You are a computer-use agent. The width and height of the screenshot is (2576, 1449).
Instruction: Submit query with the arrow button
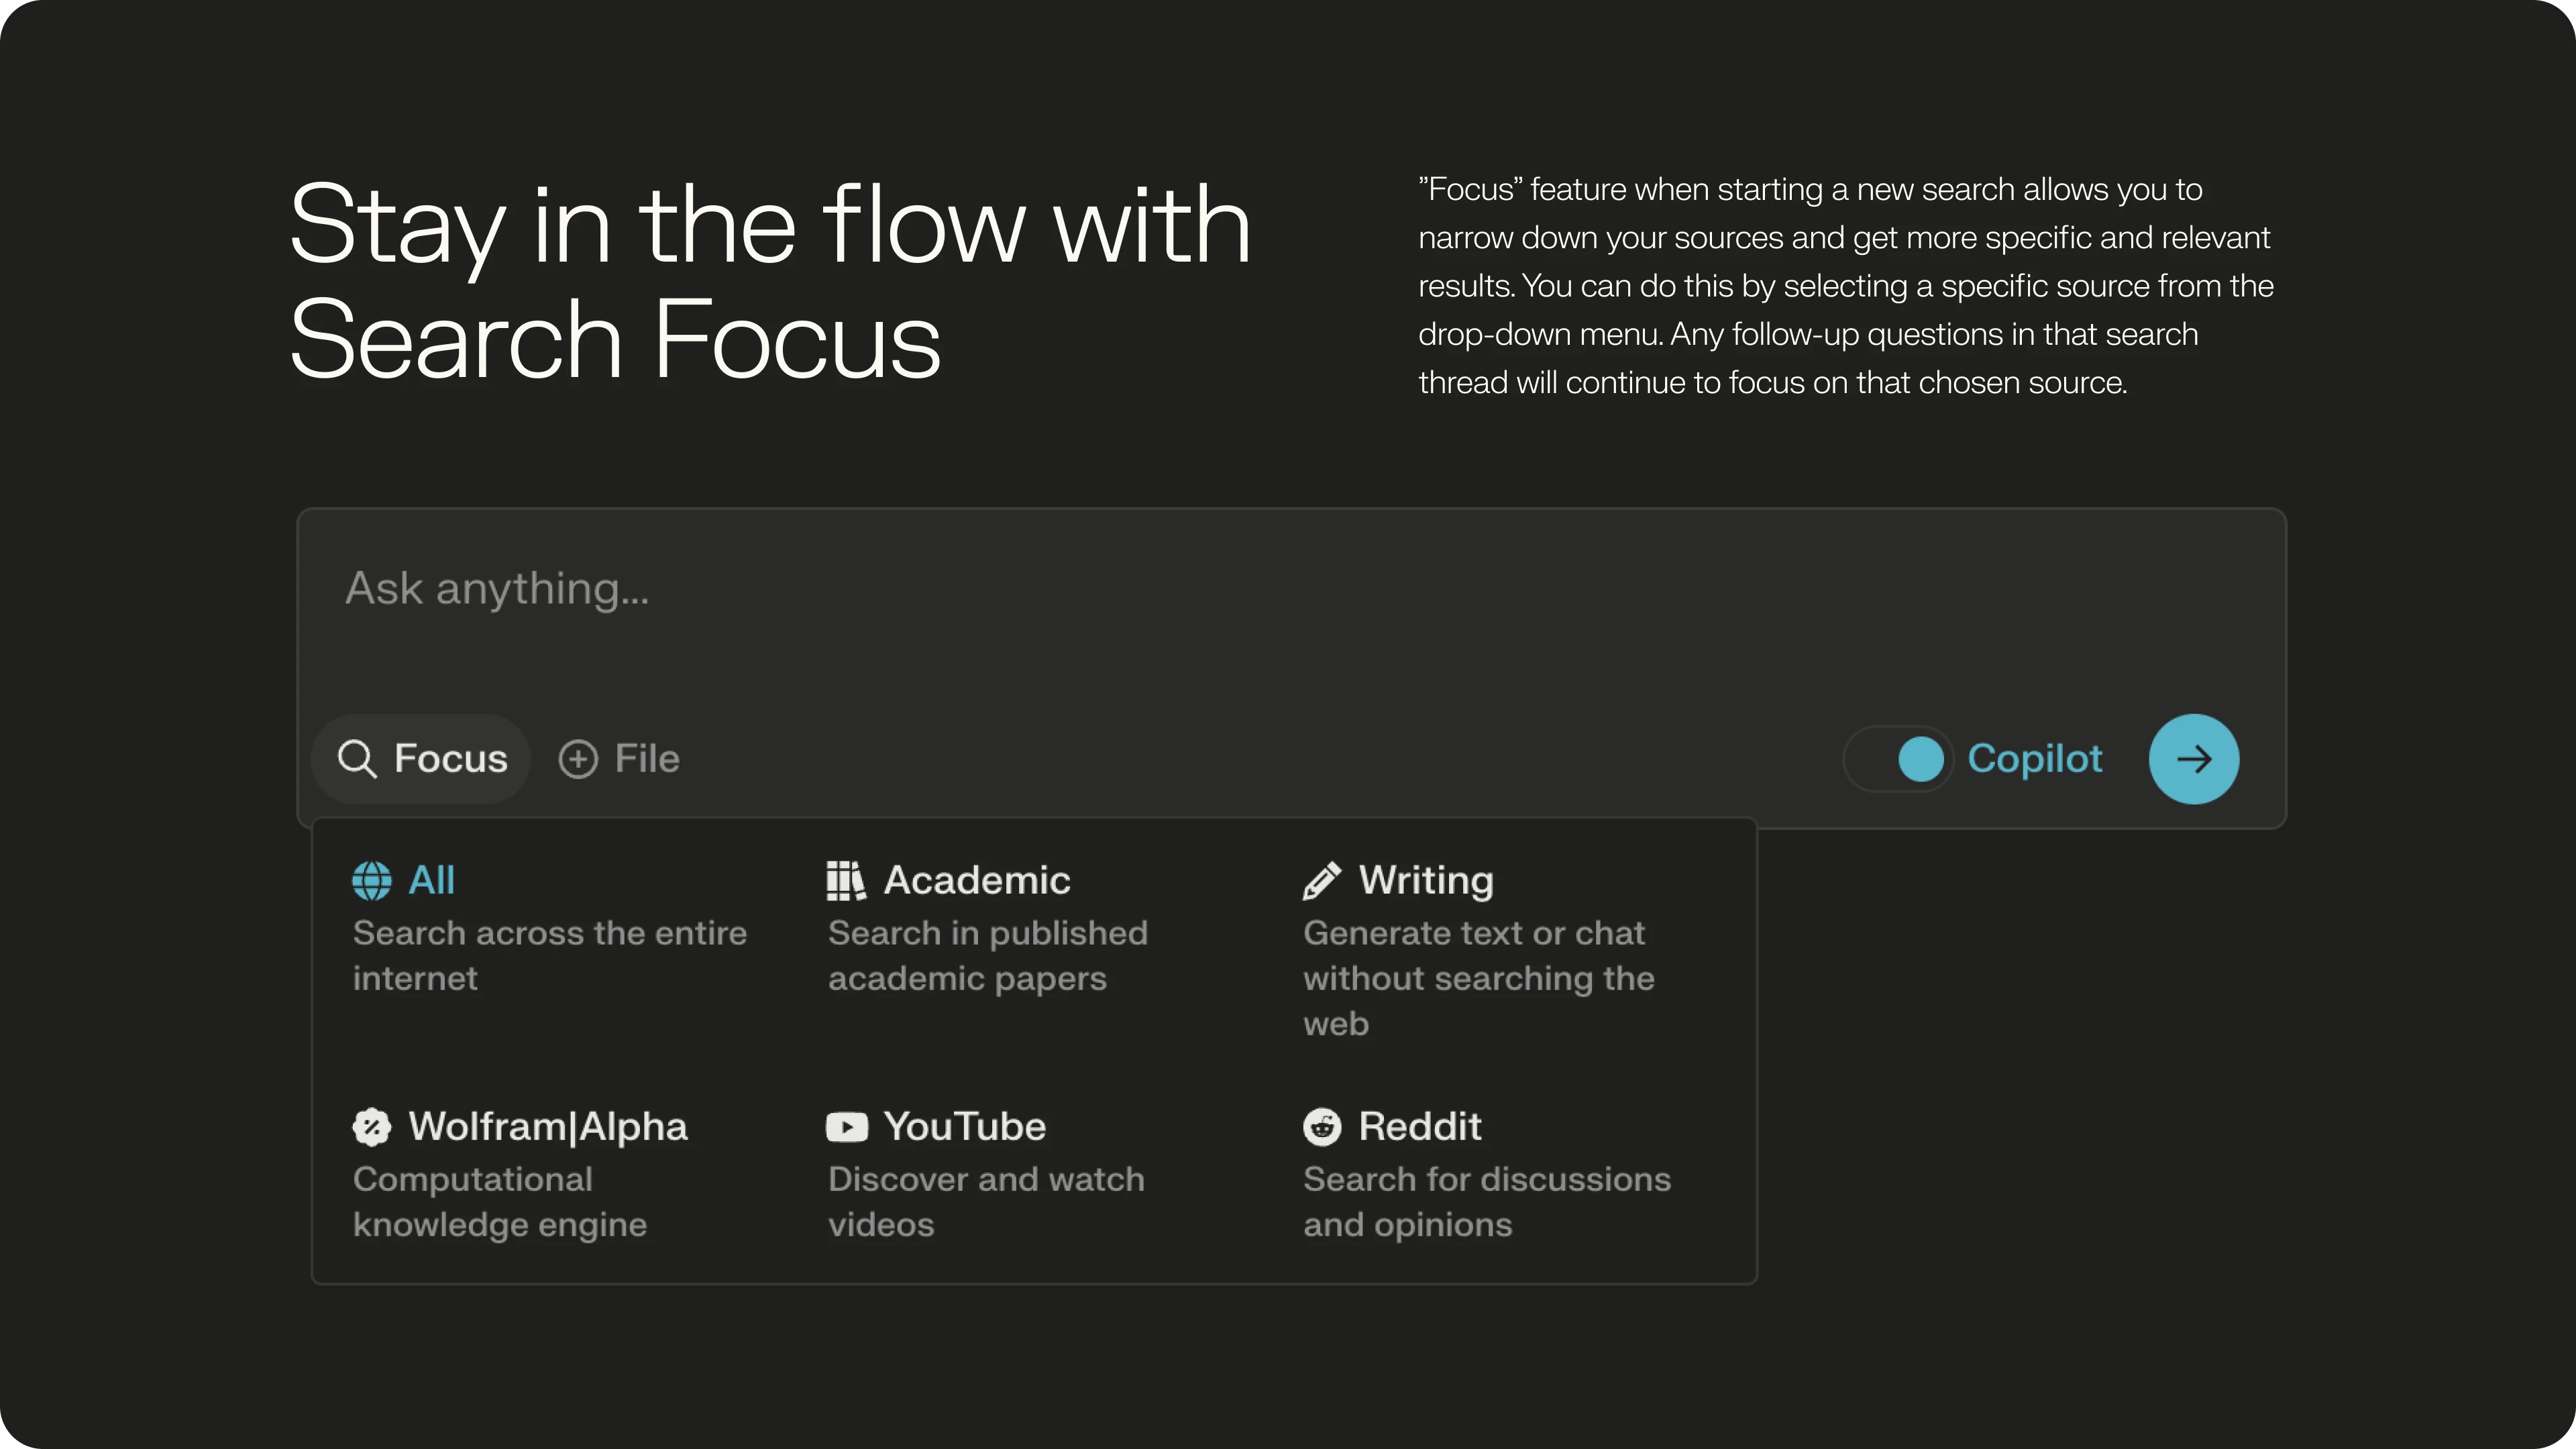pos(2193,759)
